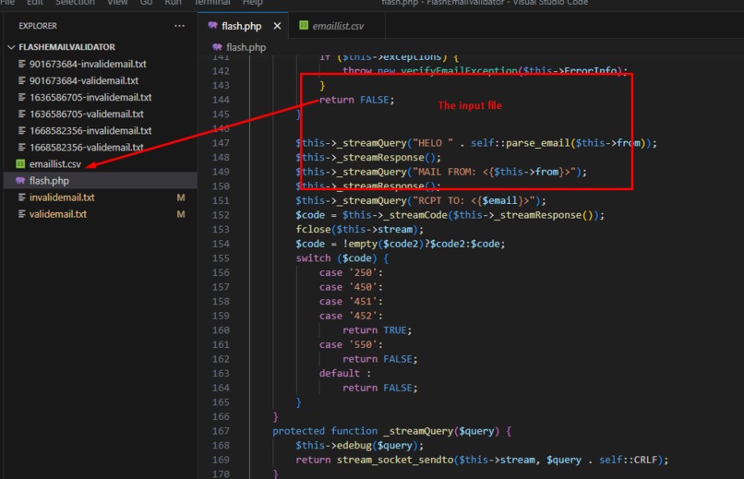Click the M status of validemail.txt
This screenshot has width=744, height=479.
click(x=181, y=214)
